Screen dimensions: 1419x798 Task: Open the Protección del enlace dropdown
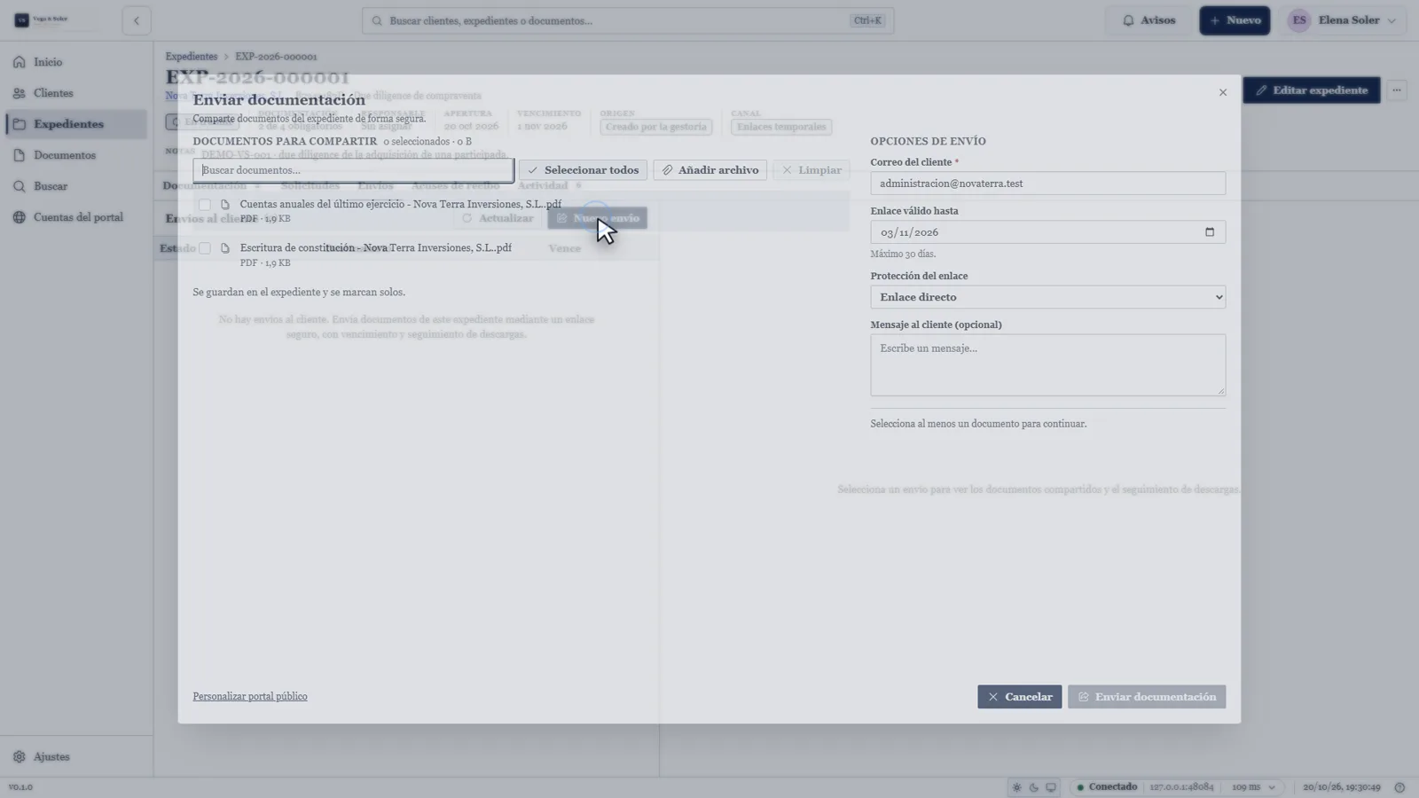point(1047,297)
